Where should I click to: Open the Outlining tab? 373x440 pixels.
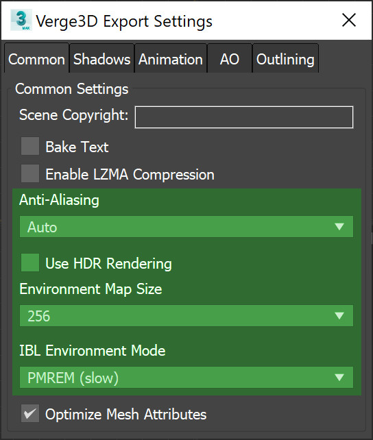(285, 58)
